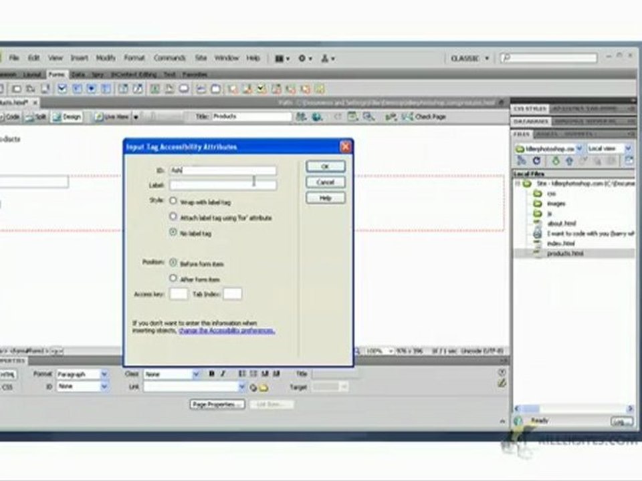Viewport: 642px width, 481px height.
Task: Select the images folder in Local Files
Action: (x=556, y=204)
